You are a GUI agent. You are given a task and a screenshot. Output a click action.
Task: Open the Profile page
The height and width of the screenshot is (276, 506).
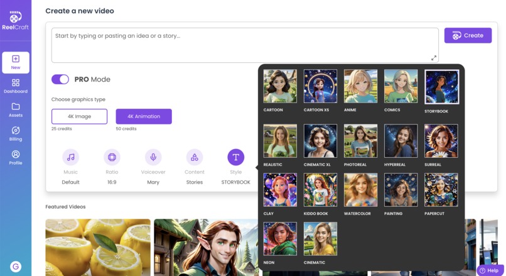16,158
